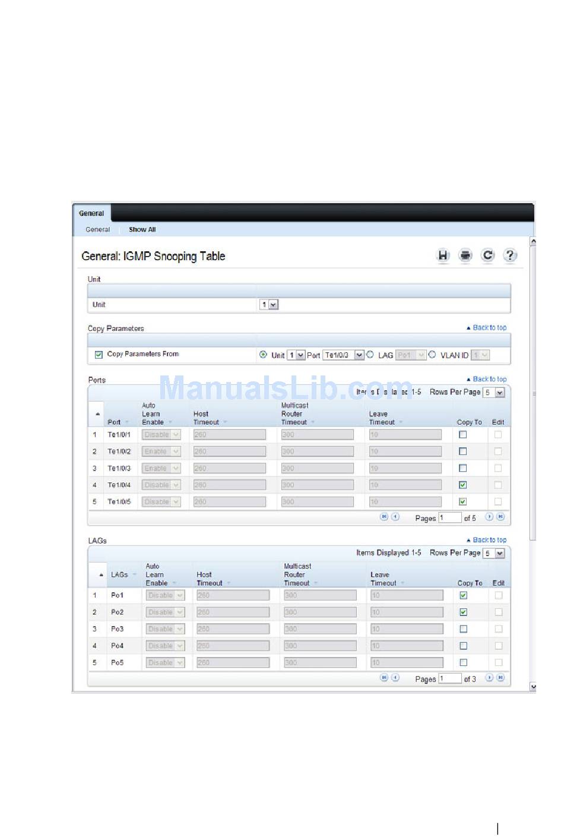Select the VLAN ID radio button
This screenshot has height=840, width=564.
pos(432,355)
